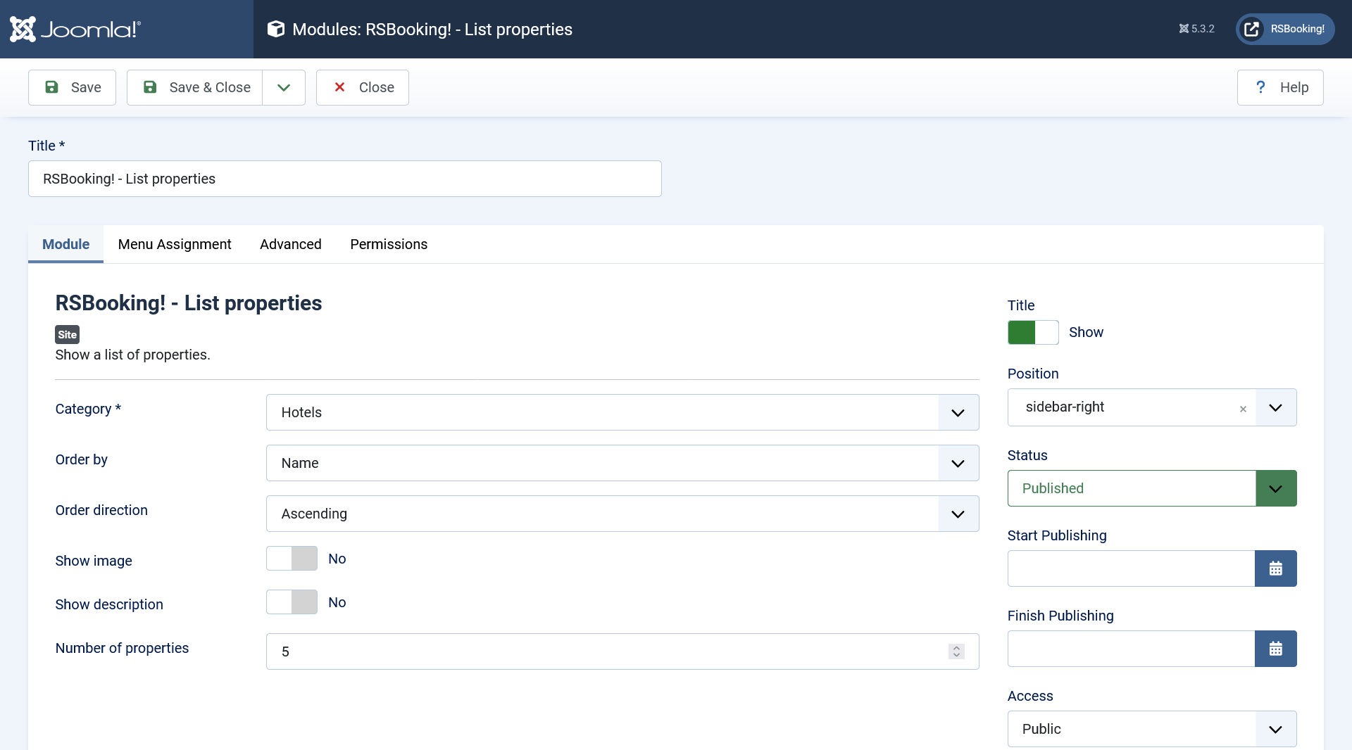Click the question mark icon on Help

(x=1260, y=87)
